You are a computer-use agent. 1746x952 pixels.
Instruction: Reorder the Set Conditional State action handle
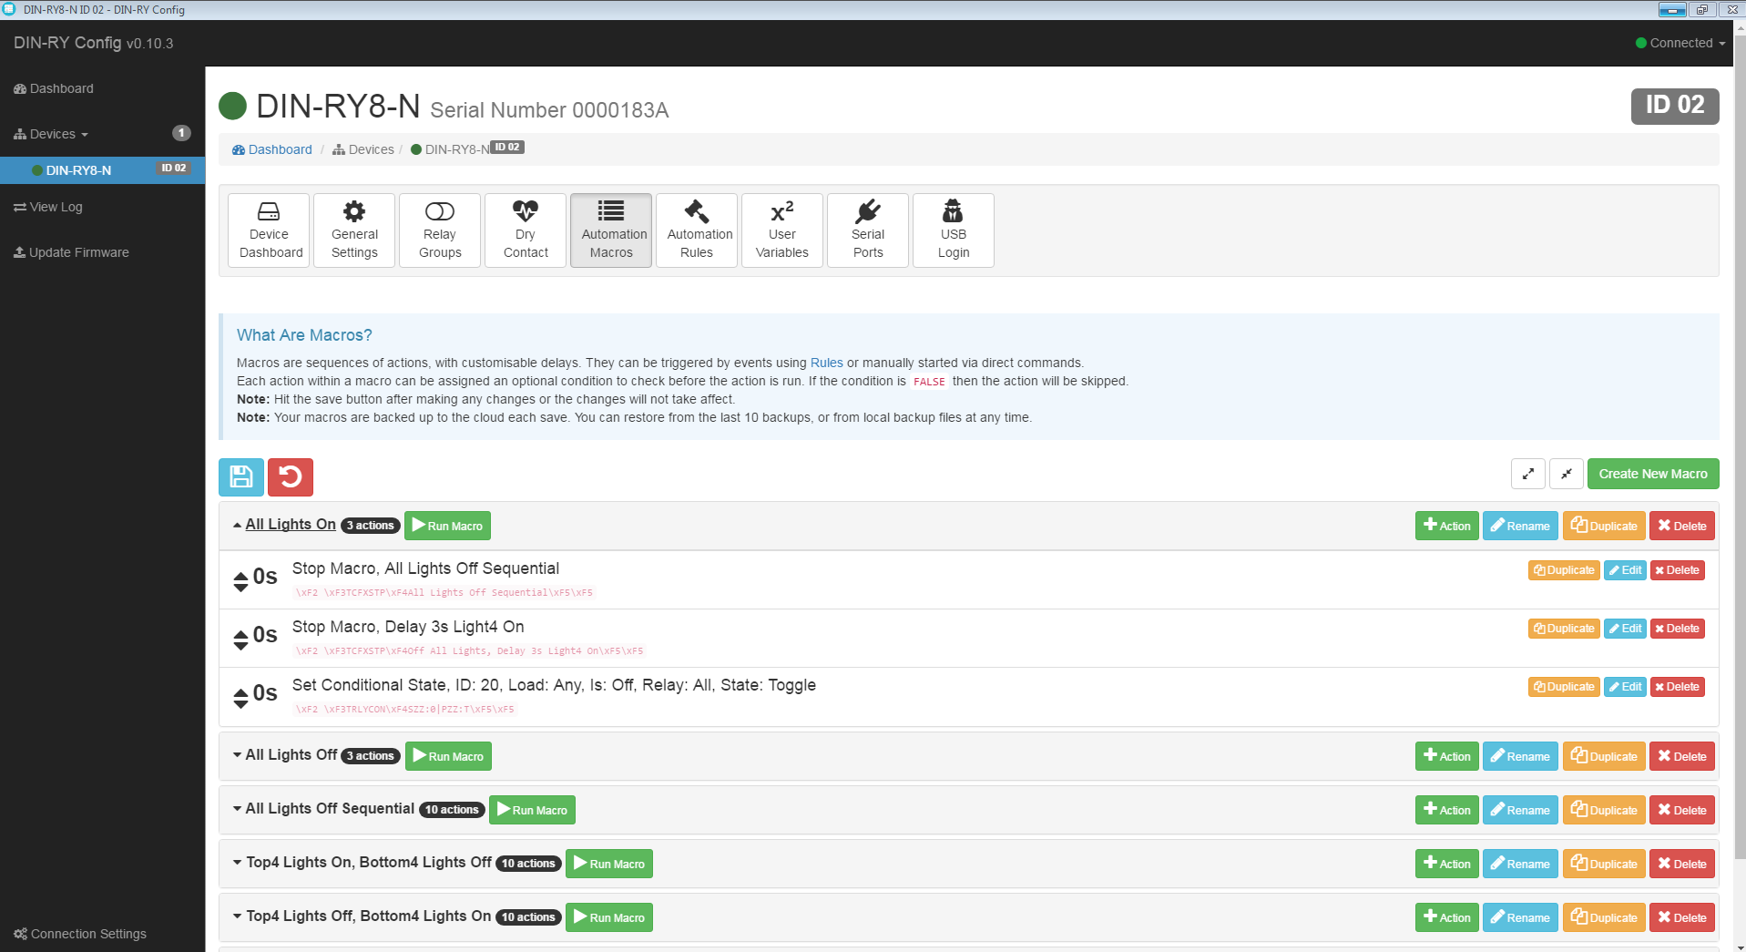(240, 698)
